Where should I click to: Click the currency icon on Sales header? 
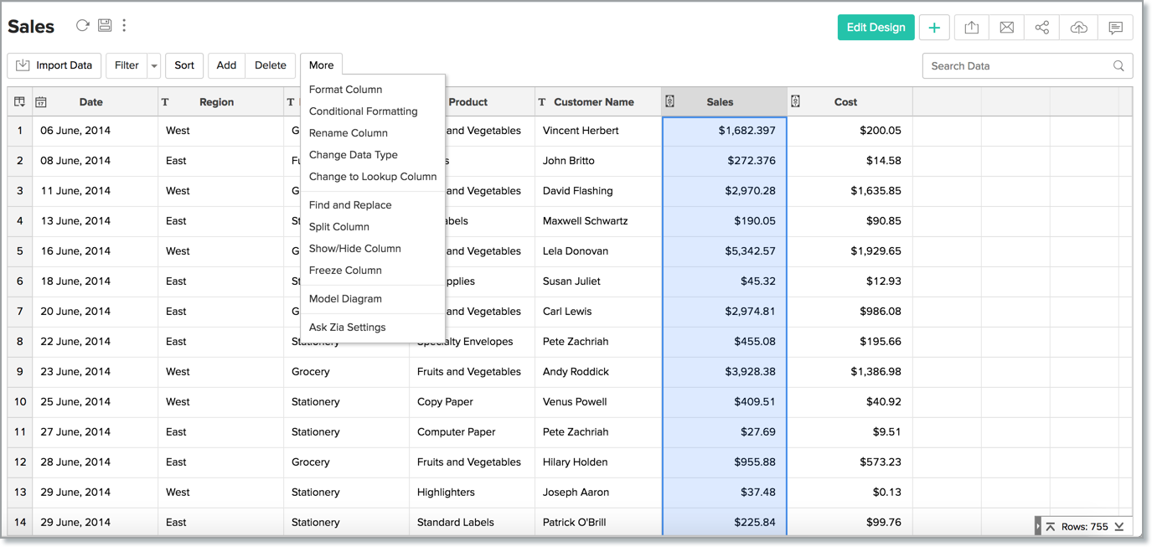tap(670, 101)
